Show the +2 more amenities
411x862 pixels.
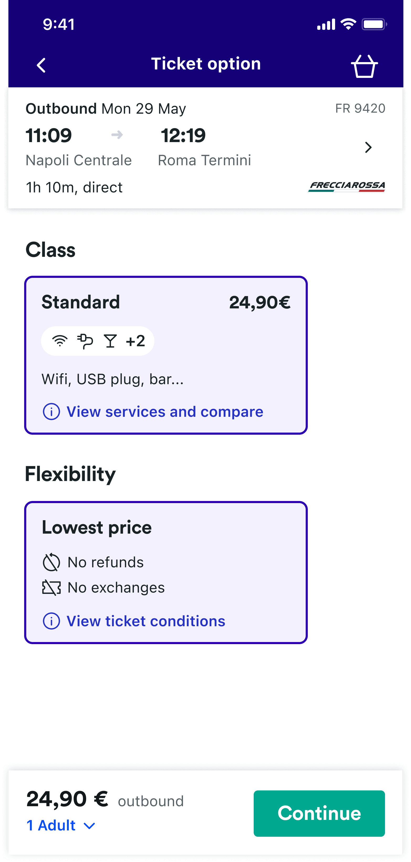point(135,341)
